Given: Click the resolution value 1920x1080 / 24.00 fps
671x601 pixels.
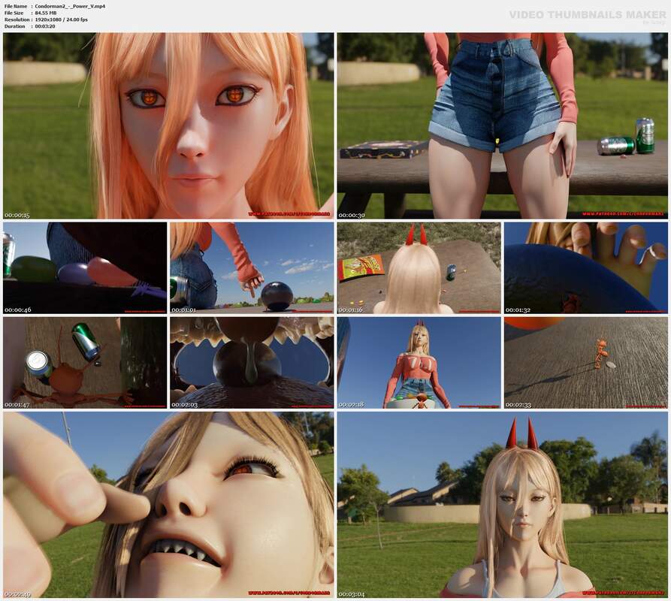Looking at the screenshot, I should click(61, 20).
